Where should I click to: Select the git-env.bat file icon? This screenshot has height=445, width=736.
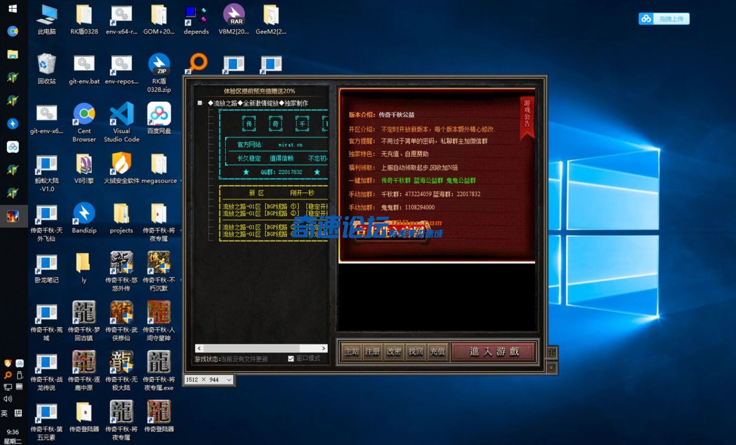pyautogui.click(x=84, y=69)
